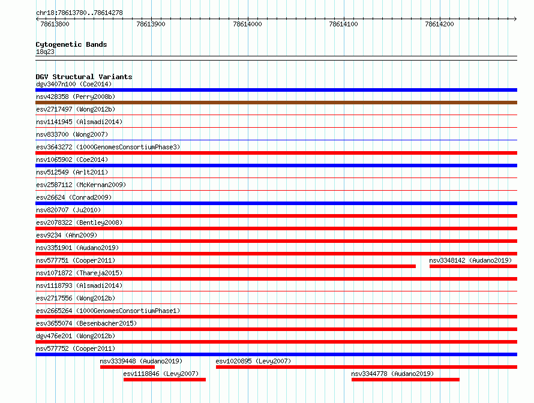Click the red bar under esv2078322
Viewport: 534px width, 403px height.
coord(276,228)
